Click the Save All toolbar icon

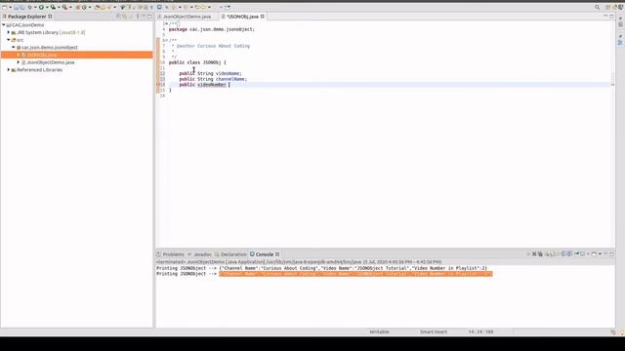pyautogui.click(x=22, y=7)
